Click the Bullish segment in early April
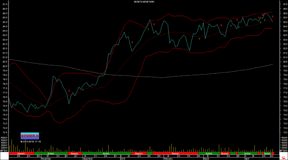The image size is (288, 160). 248,154
